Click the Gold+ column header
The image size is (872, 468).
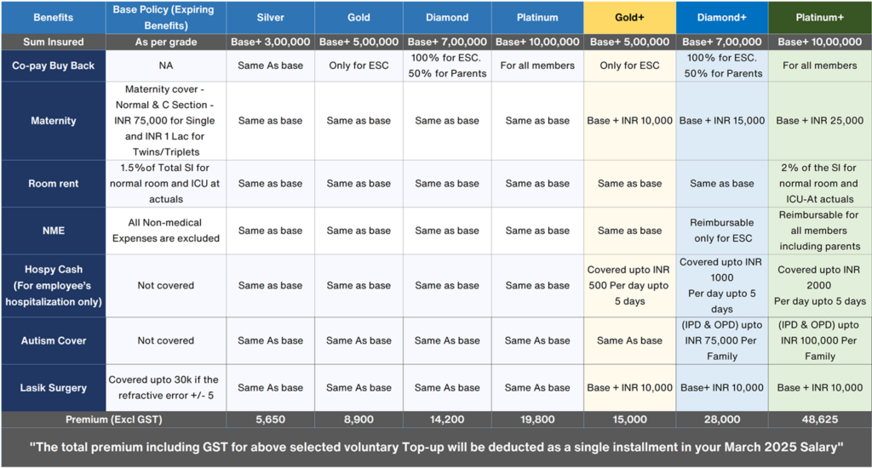click(629, 18)
